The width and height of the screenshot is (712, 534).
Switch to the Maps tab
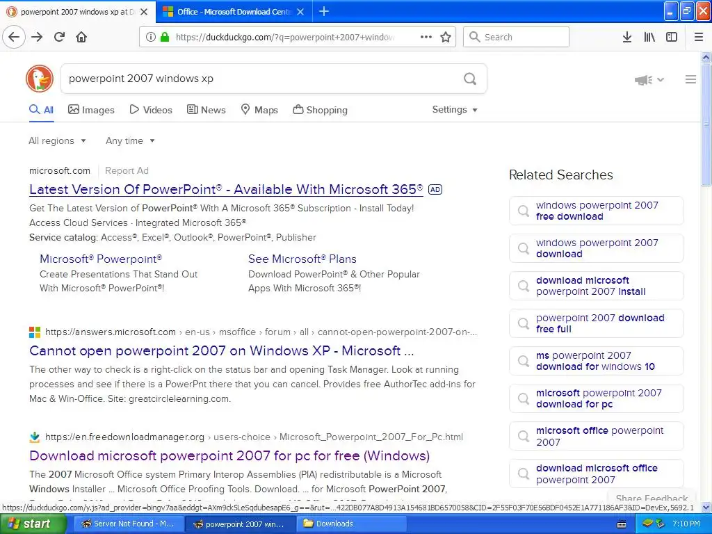tap(259, 109)
